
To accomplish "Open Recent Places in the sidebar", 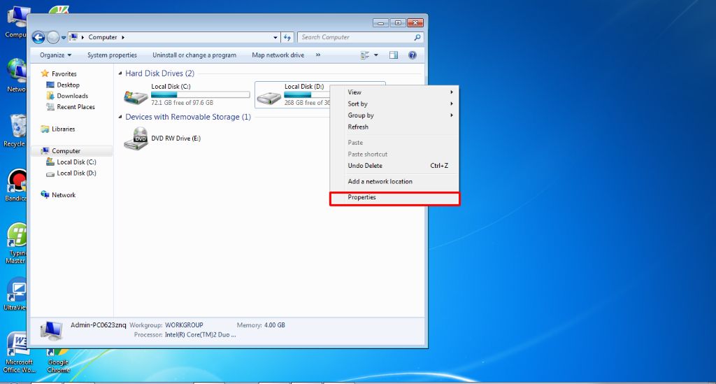I will [76, 107].
